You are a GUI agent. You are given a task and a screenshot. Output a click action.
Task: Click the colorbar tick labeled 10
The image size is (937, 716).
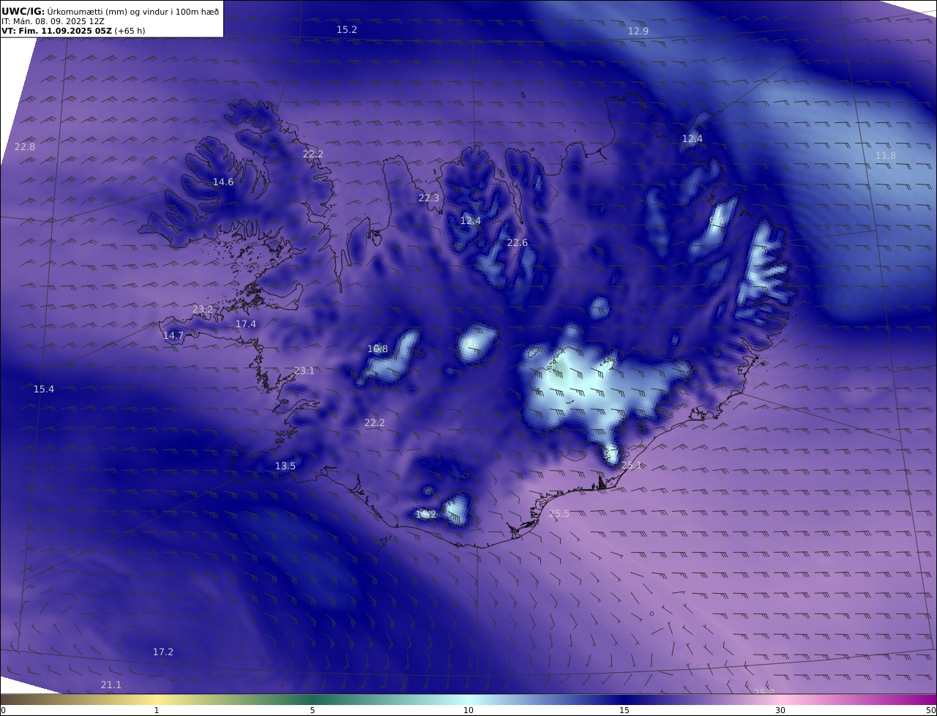[468, 710]
